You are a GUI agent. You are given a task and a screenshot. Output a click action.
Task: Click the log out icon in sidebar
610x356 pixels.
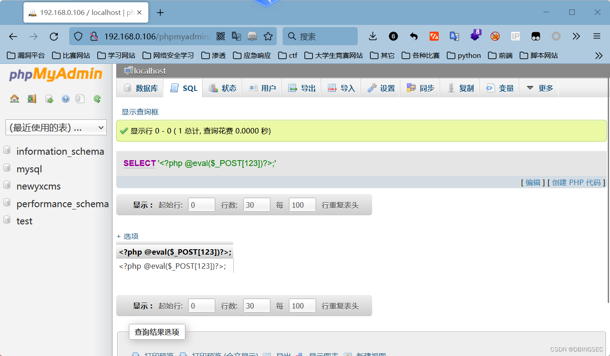(32, 99)
